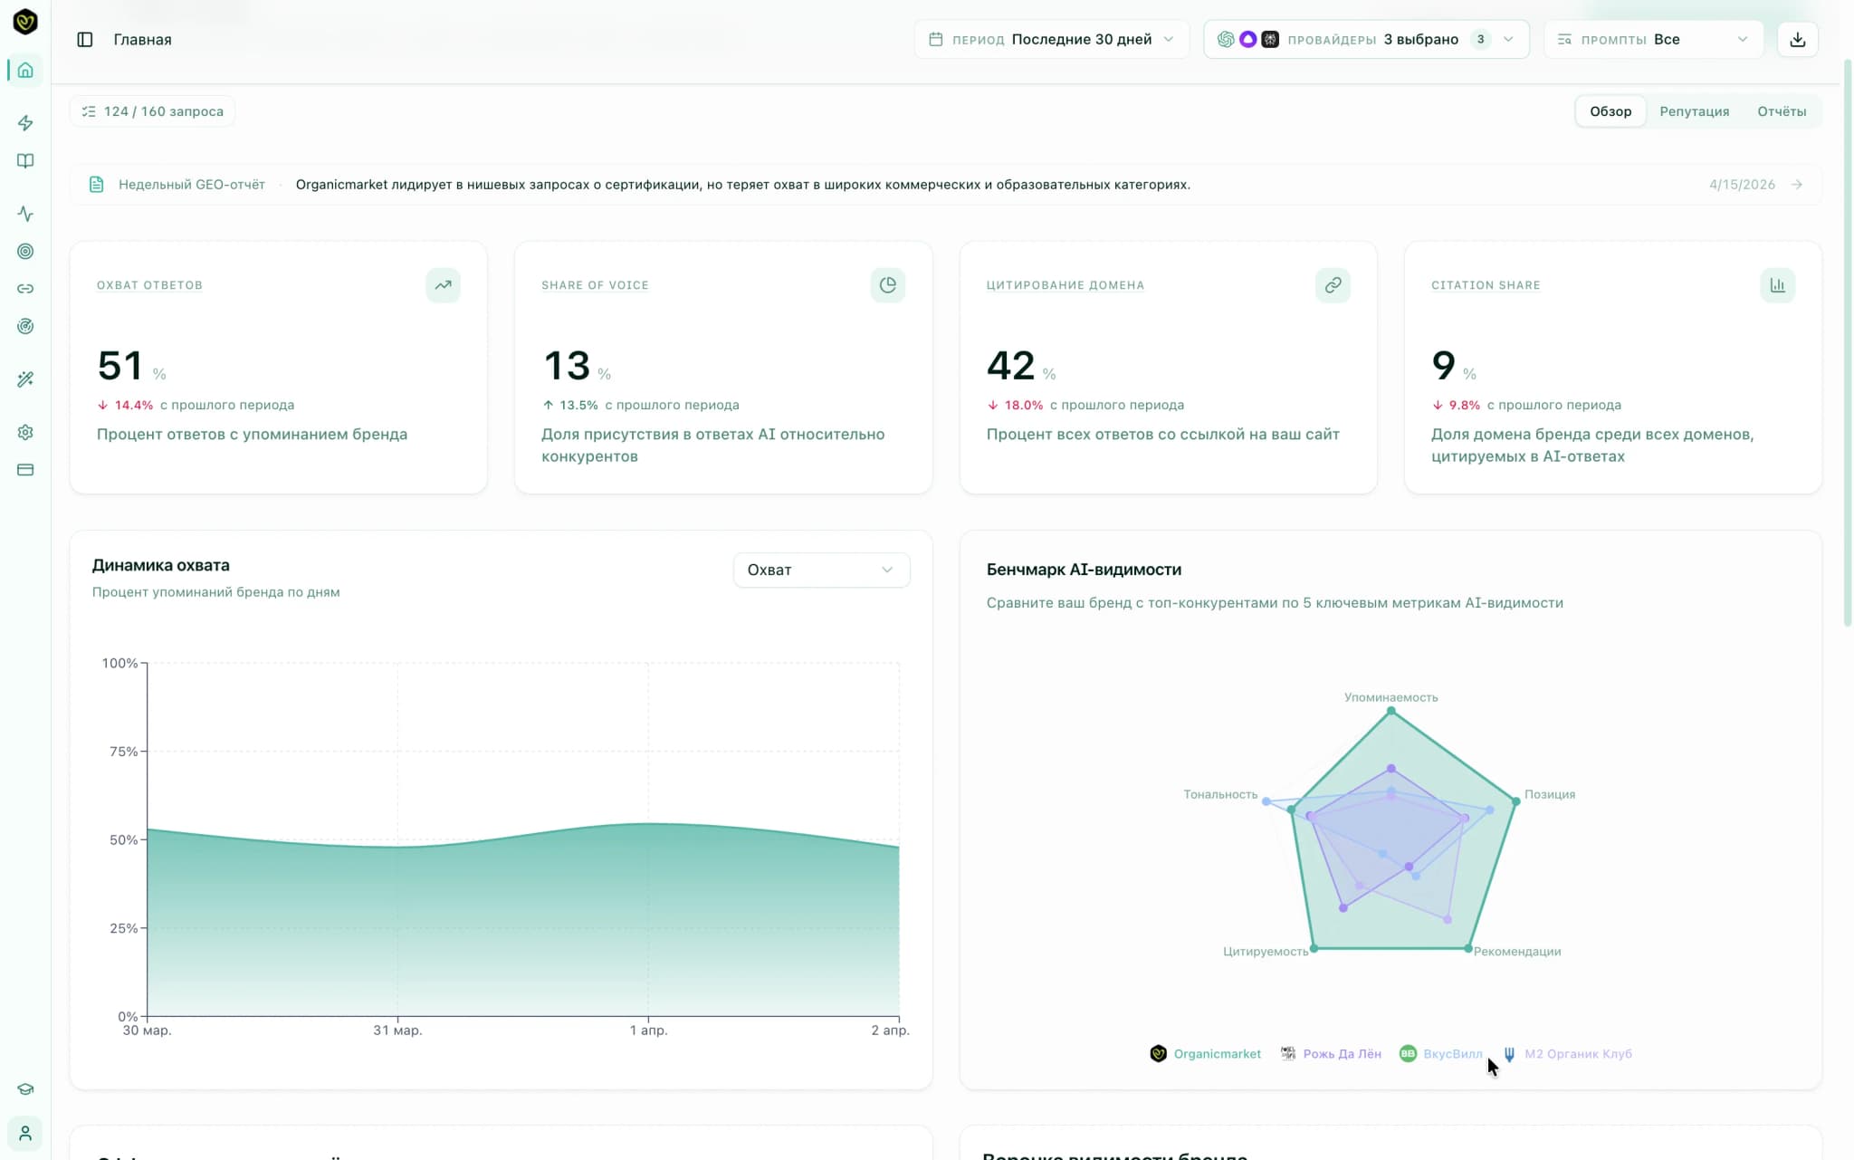
Task: Open the radar goal sidebar section
Action: (25, 326)
